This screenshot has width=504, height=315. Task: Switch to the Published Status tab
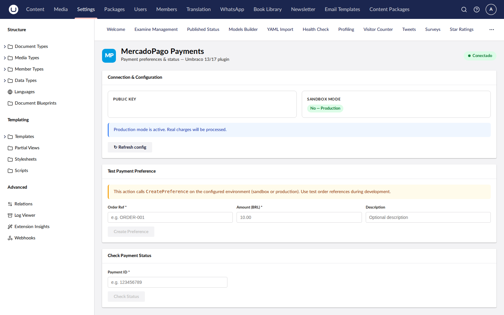pyautogui.click(x=203, y=30)
